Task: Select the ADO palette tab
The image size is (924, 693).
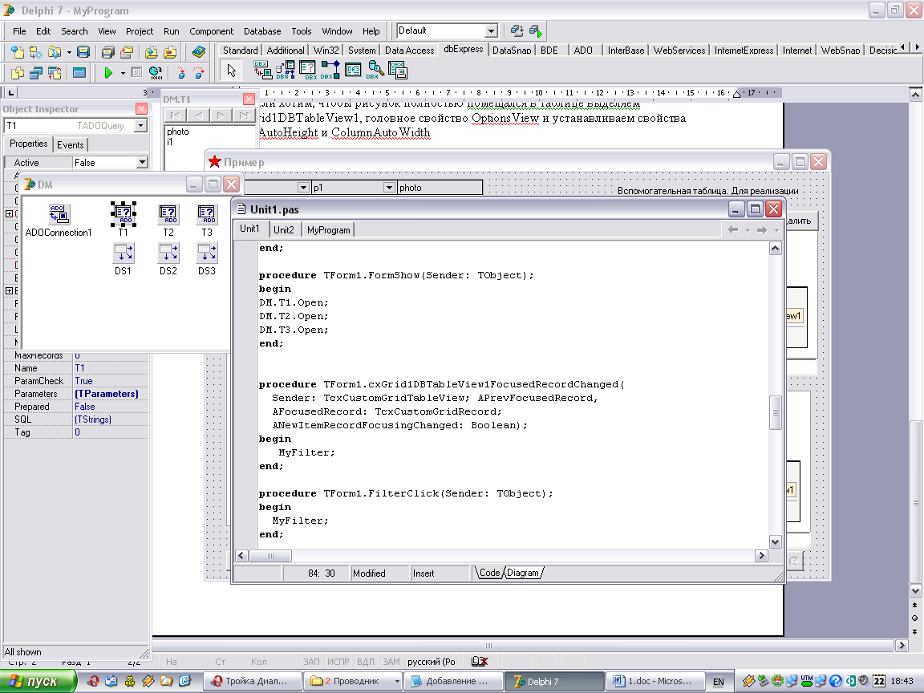Action: pyautogui.click(x=583, y=51)
